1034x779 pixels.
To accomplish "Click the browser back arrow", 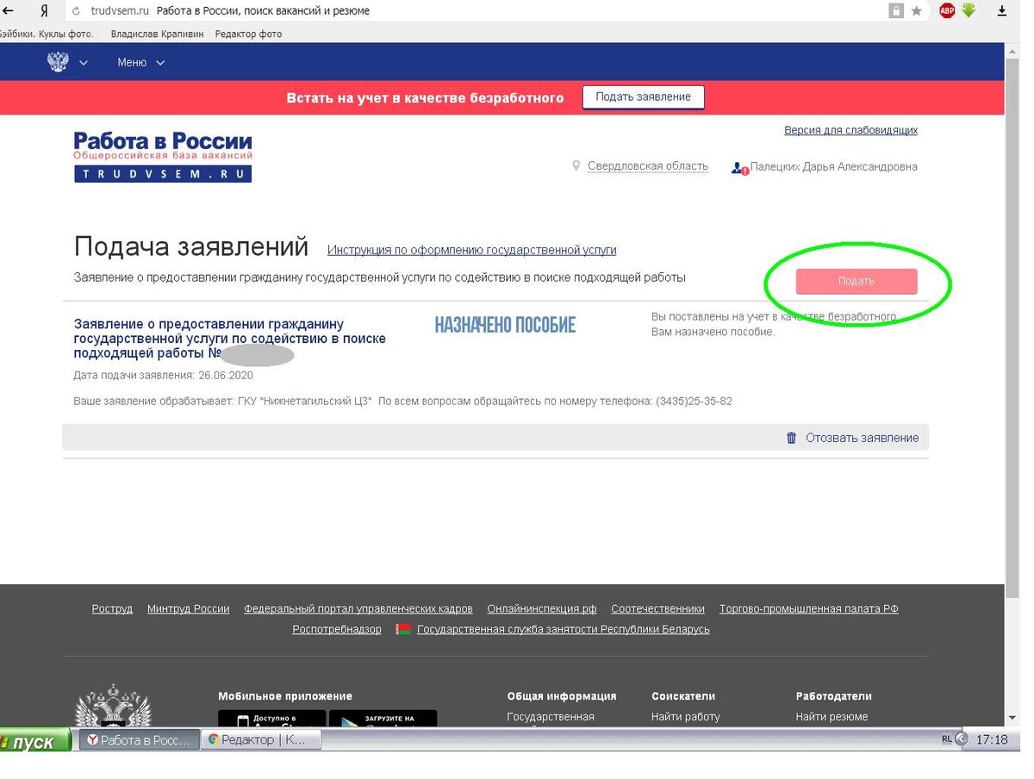I will pyautogui.click(x=8, y=11).
